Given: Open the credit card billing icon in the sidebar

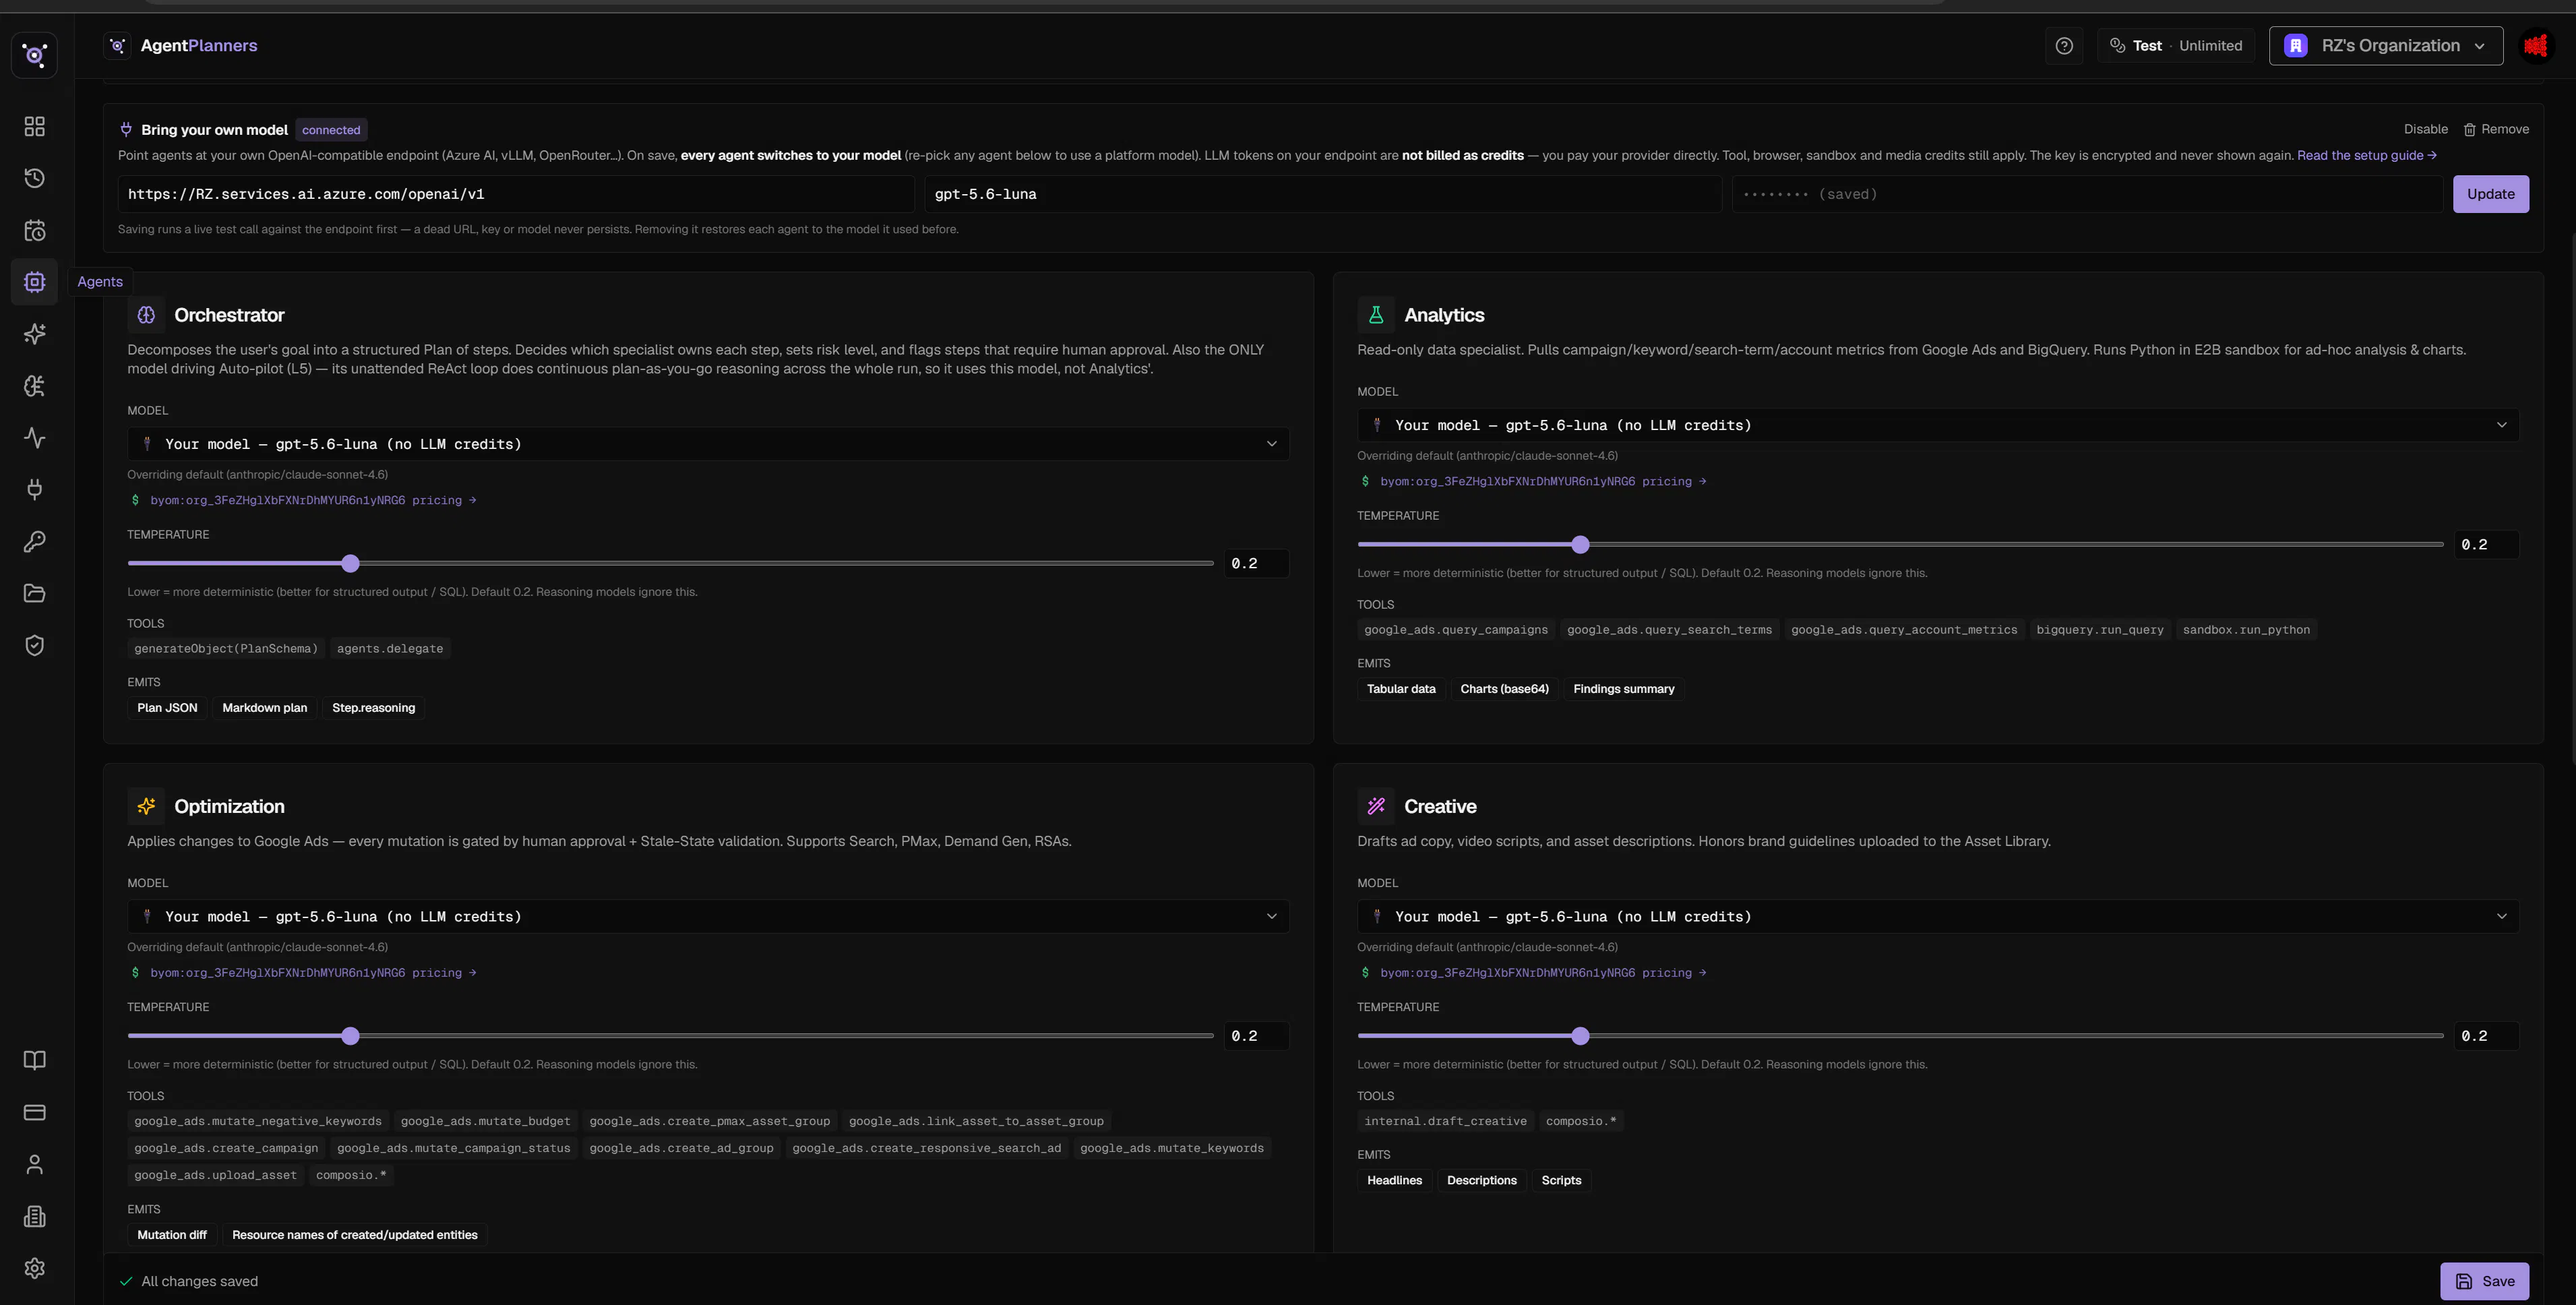Looking at the screenshot, I should [x=34, y=1112].
